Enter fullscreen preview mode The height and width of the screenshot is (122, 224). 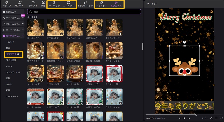click(x=221, y=118)
